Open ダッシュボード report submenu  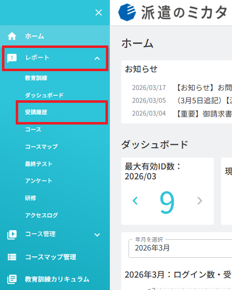[44, 95]
